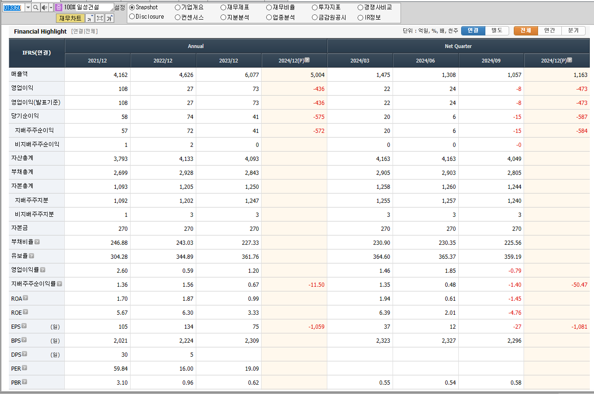
Task: Select the IR정보 radio button
Action: (360, 17)
